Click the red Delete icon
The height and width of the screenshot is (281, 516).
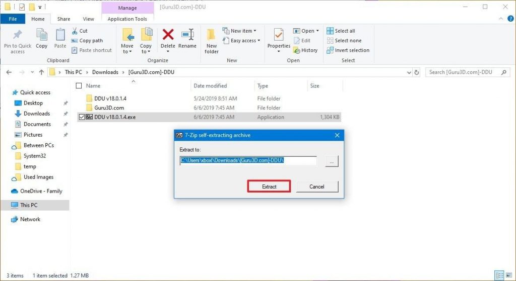(x=168, y=36)
